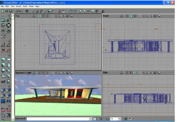Open the View menu
Image resolution: width=177 pixels, height=122 pixels.
pyautogui.click(x=12, y=6)
